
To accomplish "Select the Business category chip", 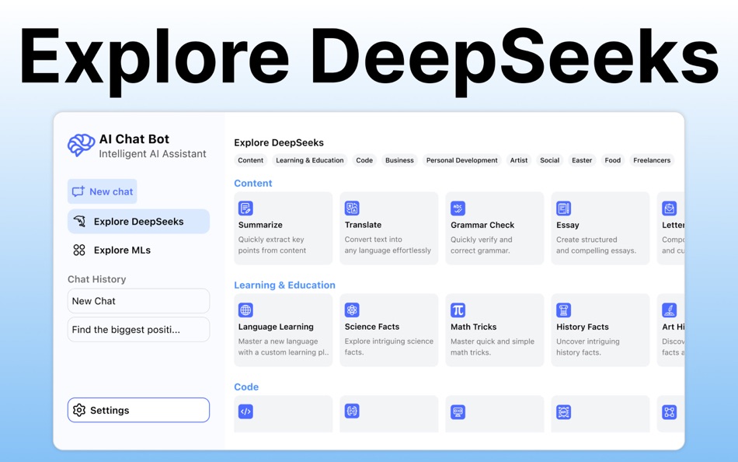I will pyautogui.click(x=399, y=160).
